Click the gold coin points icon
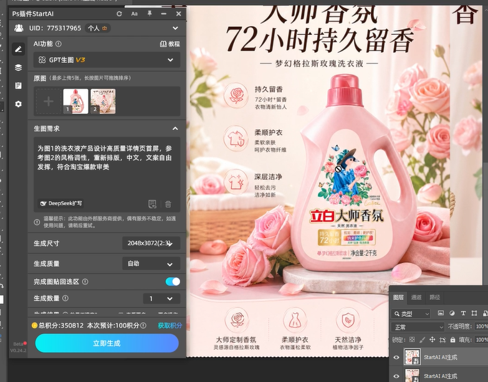 tap(34, 325)
